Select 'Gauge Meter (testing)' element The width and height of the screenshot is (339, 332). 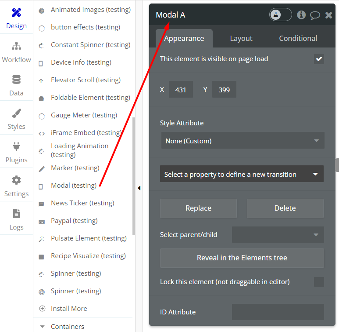pyautogui.click(x=84, y=115)
